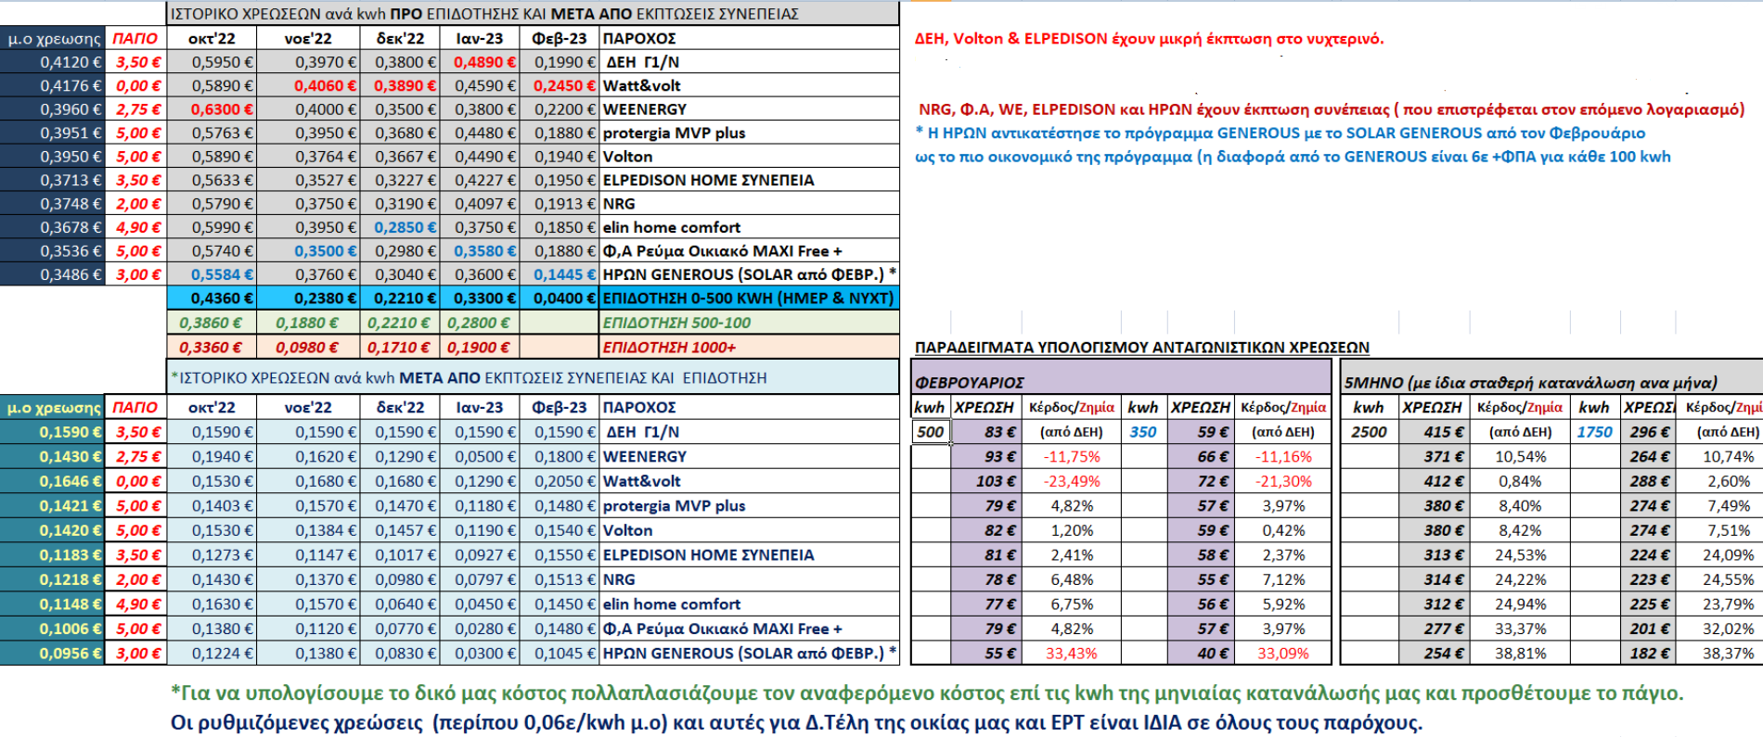Select the 0,1045 € ΗΡΩΝ cell
The width and height of the screenshot is (1763, 737).
point(560,654)
